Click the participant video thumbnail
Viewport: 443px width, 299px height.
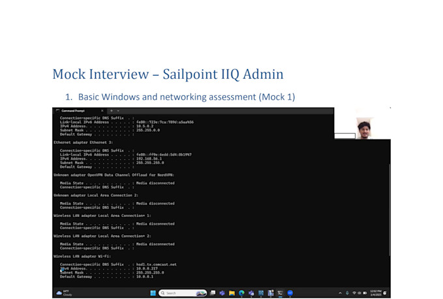[364, 128]
